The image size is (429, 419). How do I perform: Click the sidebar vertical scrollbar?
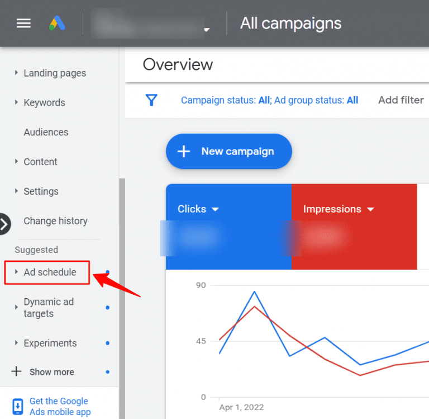pos(122,280)
